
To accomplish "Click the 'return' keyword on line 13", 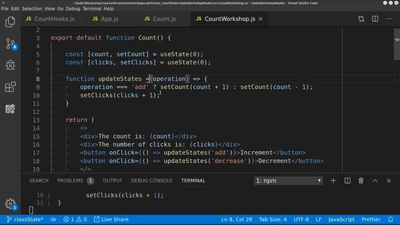I will click(x=76, y=120).
